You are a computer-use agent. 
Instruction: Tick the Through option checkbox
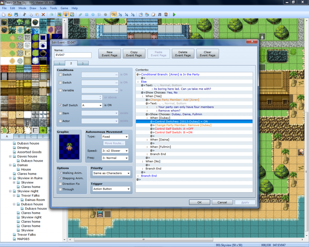tap(60, 189)
